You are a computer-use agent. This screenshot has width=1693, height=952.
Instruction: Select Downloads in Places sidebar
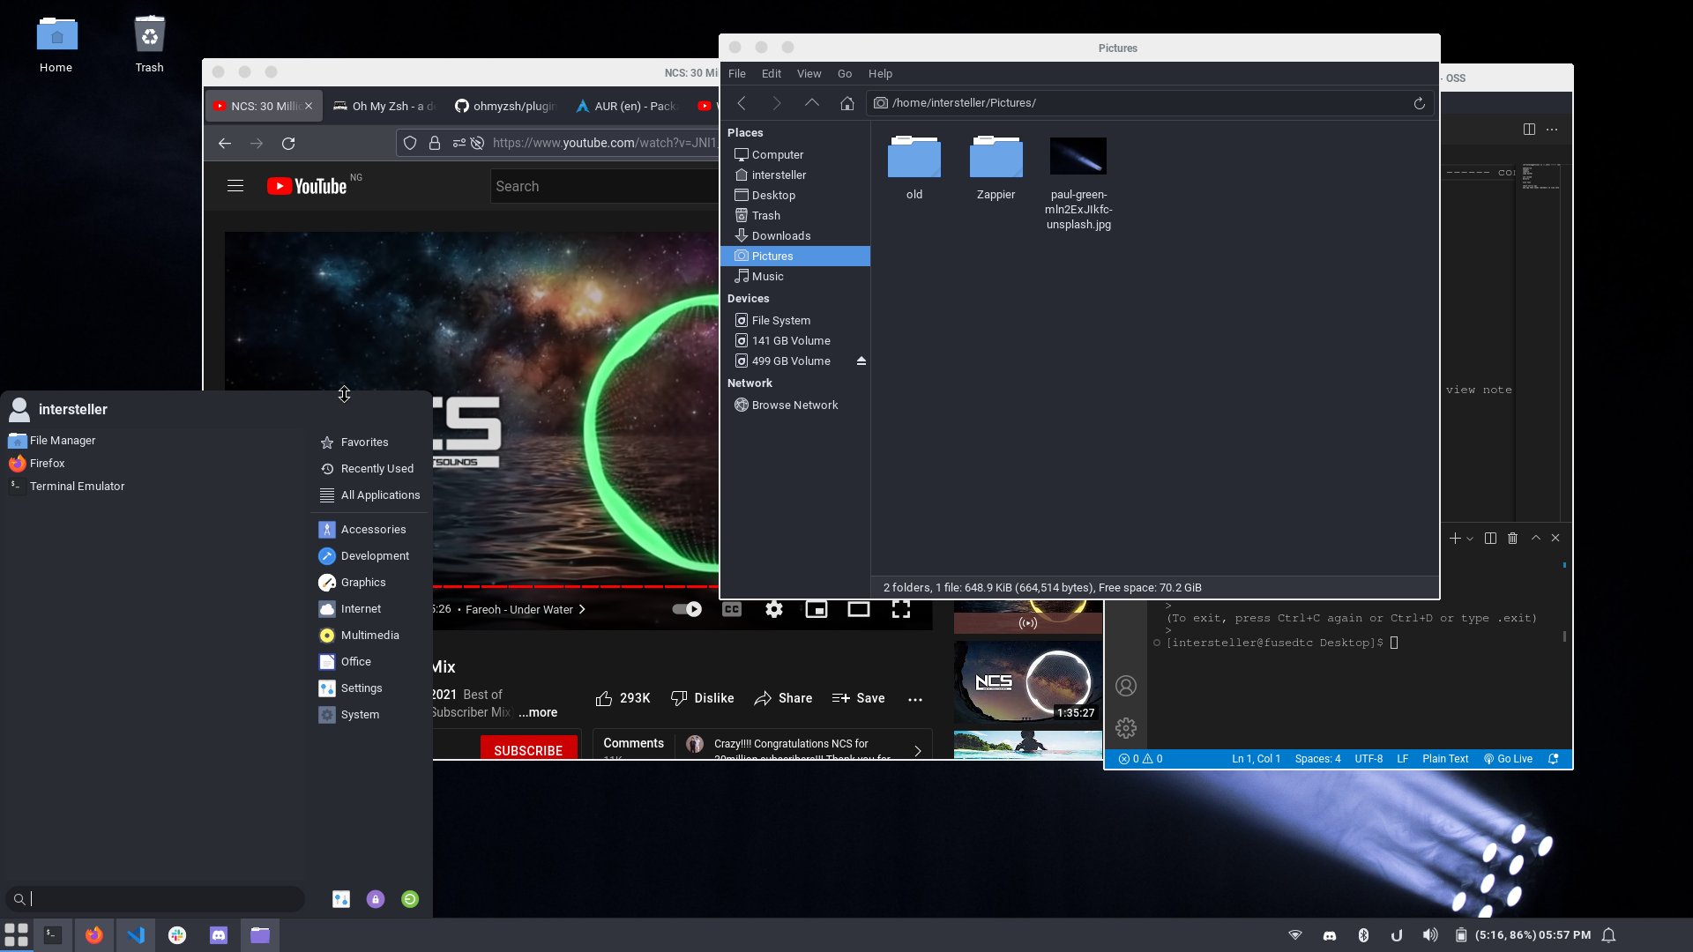coord(795,236)
